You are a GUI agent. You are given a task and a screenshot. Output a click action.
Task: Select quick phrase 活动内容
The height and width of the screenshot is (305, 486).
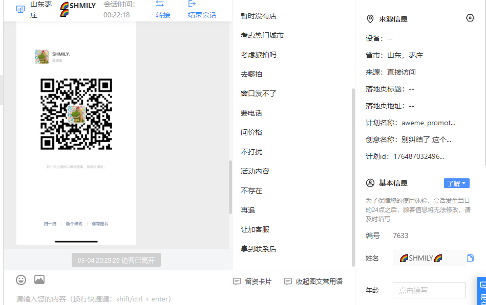pyautogui.click(x=255, y=171)
